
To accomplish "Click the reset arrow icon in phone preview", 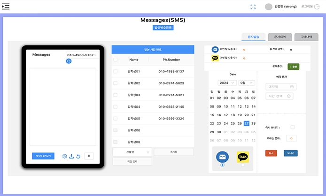I will point(78,156).
